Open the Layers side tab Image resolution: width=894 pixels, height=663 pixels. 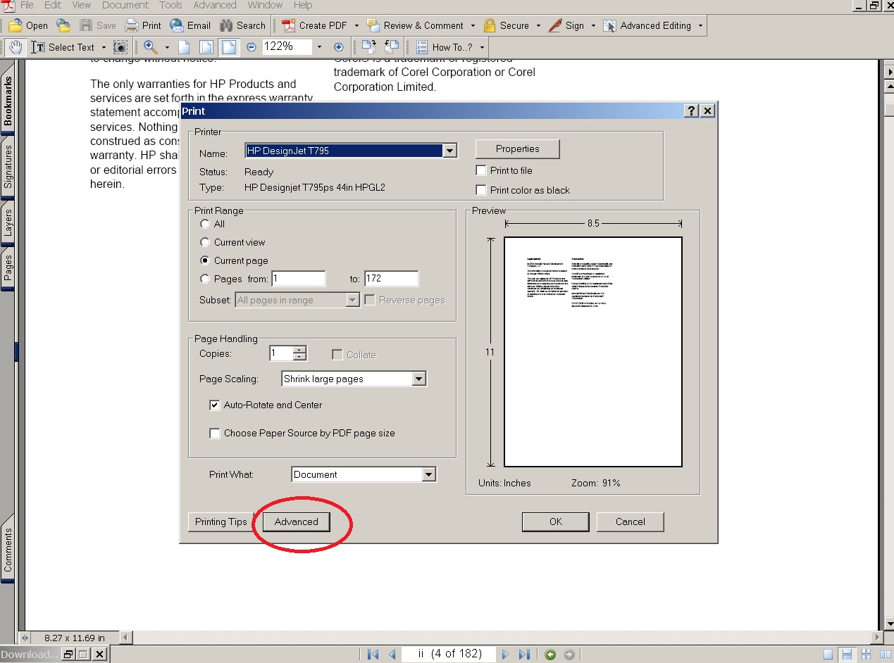(x=8, y=222)
